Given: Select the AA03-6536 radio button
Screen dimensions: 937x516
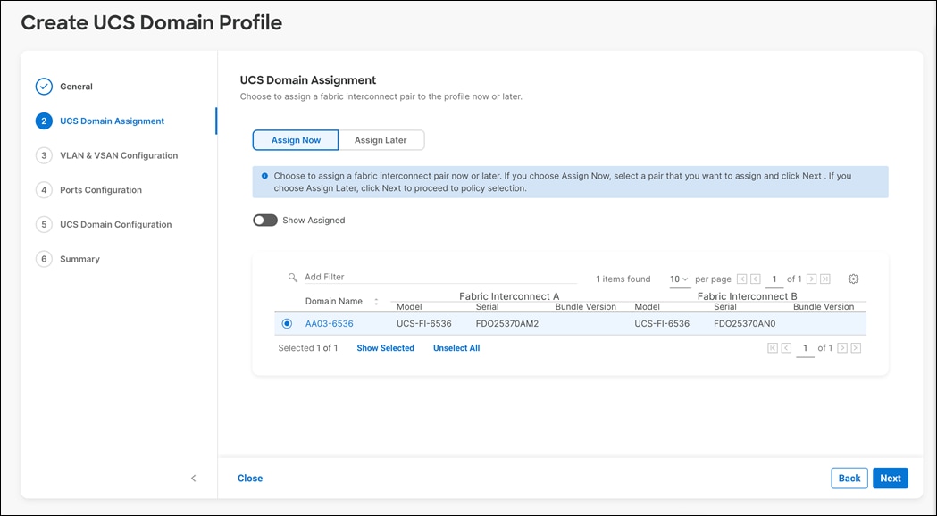Looking at the screenshot, I should (287, 324).
